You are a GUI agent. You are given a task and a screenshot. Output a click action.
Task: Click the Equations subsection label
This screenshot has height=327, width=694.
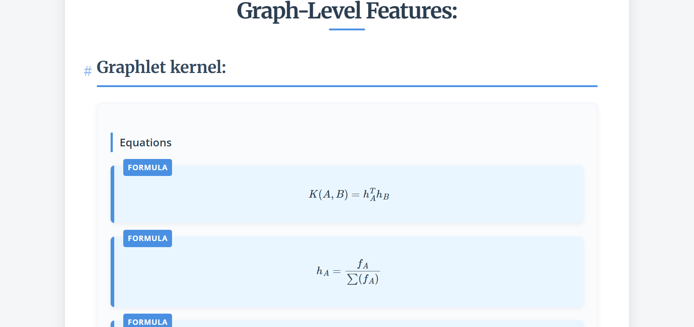tap(145, 143)
